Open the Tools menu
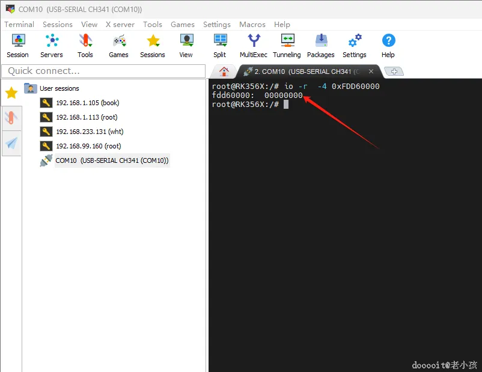The width and height of the screenshot is (482, 372). tap(153, 24)
